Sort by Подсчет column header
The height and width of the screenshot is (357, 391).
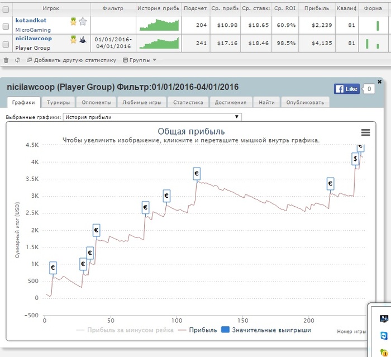(195, 8)
